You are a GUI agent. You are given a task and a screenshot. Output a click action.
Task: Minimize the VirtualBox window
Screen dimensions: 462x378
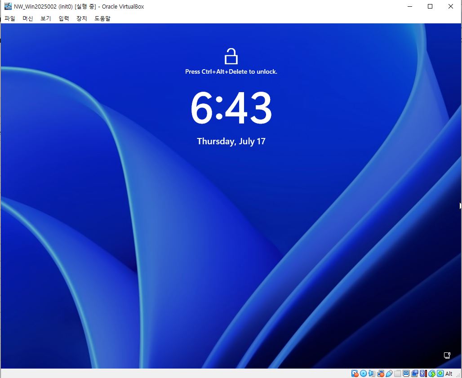tap(409, 6)
